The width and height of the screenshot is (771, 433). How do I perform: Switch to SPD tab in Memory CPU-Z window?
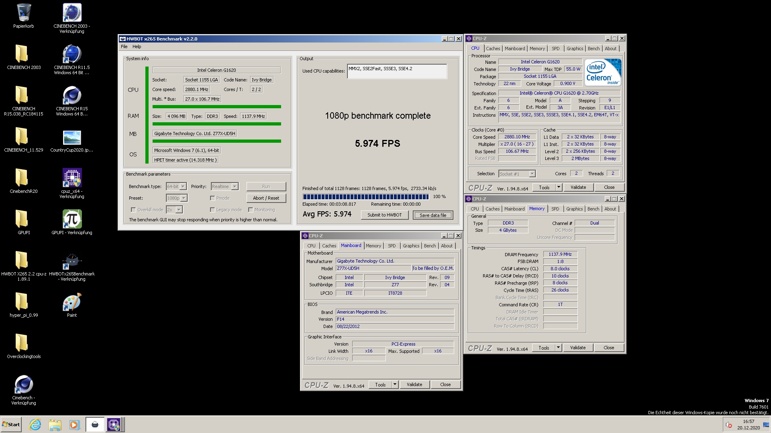pyautogui.click(x=555, y=209)
